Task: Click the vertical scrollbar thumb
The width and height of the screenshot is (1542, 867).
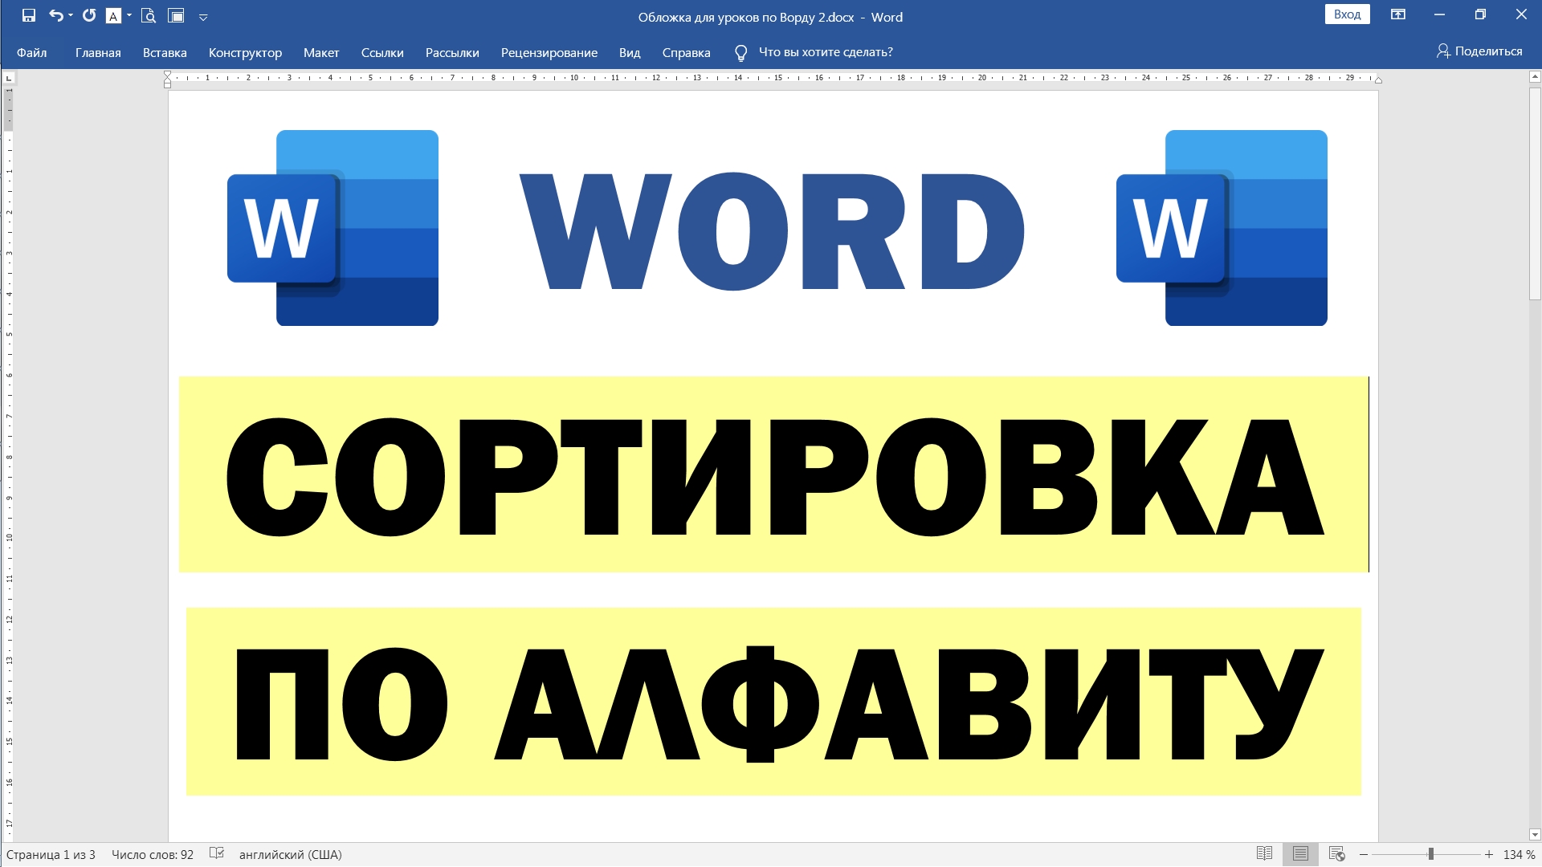Action: pyautogui.click(x=1535, y=193)
